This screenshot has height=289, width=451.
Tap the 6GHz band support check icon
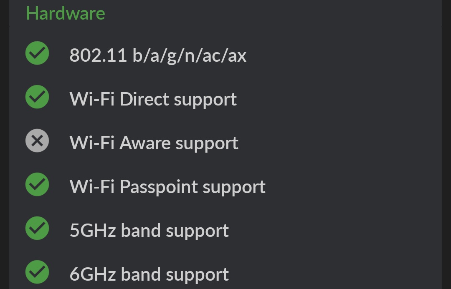pyautogui.click(x=37, y=272)
